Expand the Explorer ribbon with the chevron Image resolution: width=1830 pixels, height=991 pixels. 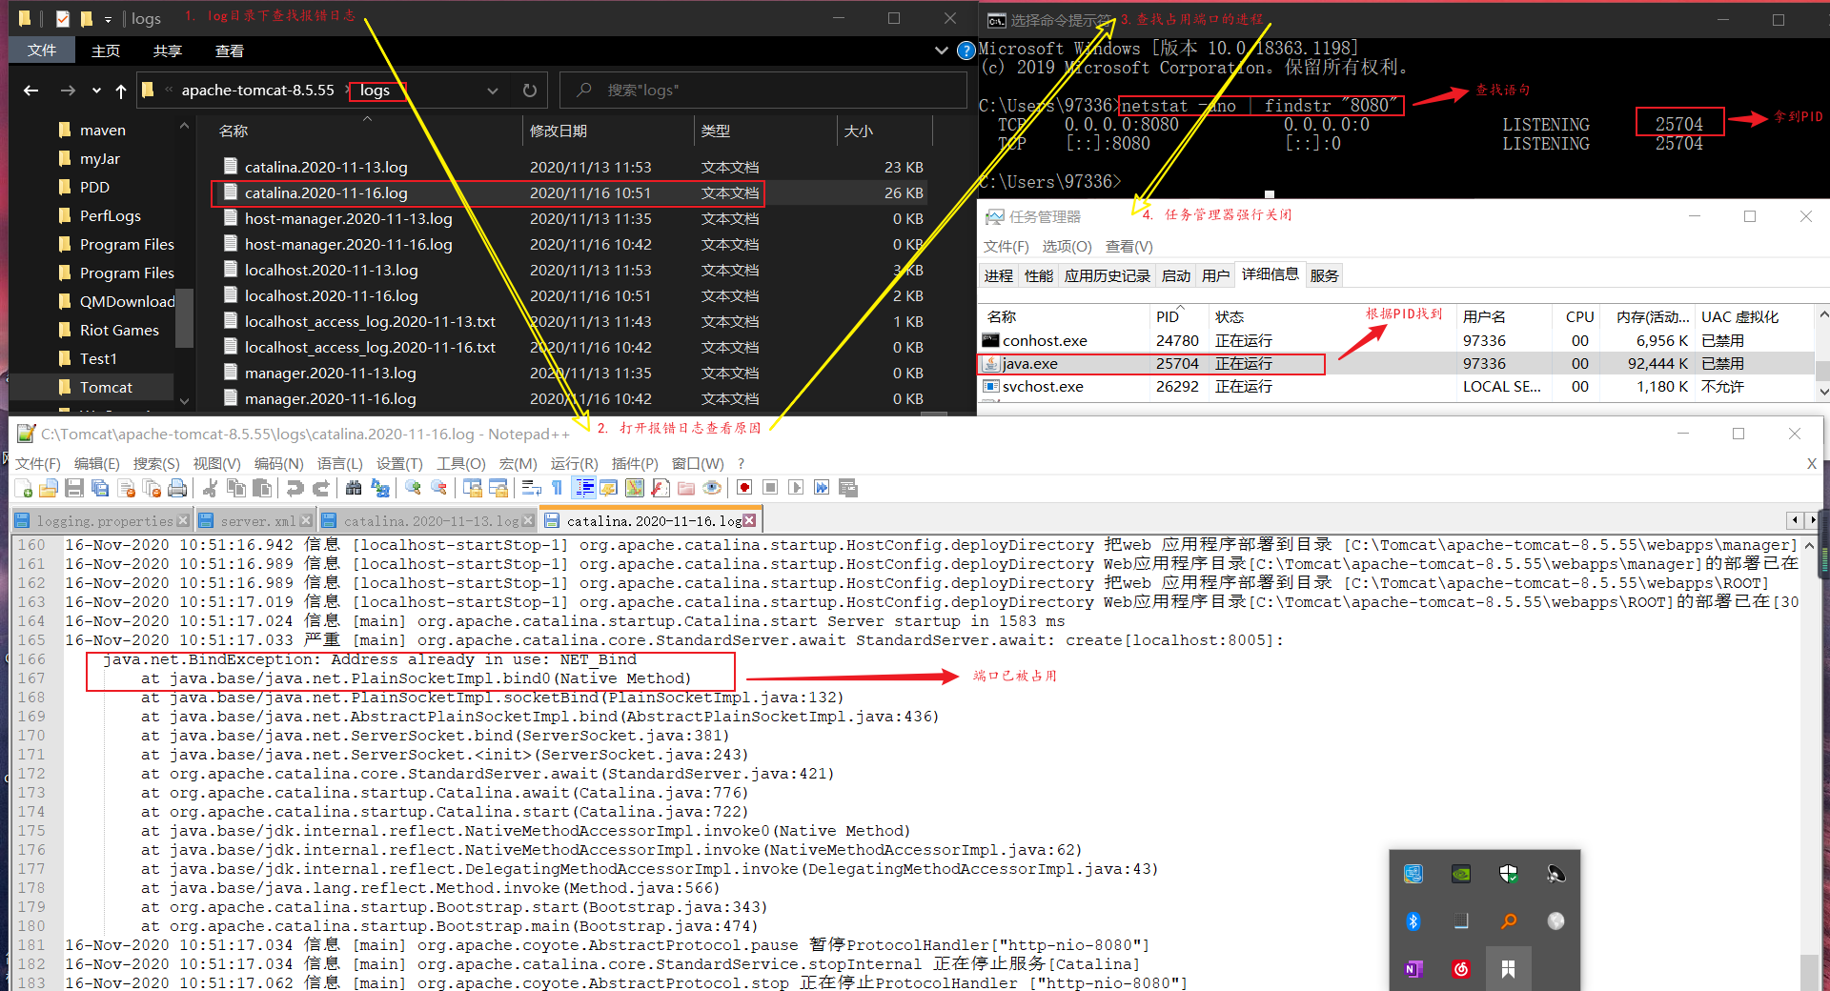[x=942, y=51]
